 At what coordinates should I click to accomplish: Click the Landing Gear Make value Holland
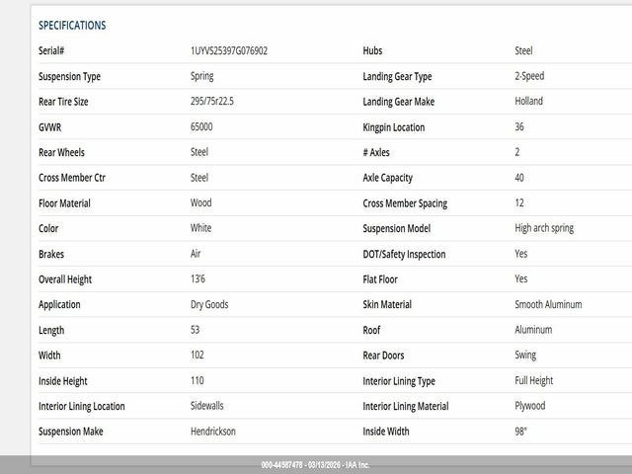pyautogui.click(x=528, y=102)
